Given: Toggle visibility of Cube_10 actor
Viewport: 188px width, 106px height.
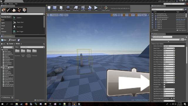Looking at the screenshot, I should 152,21.
